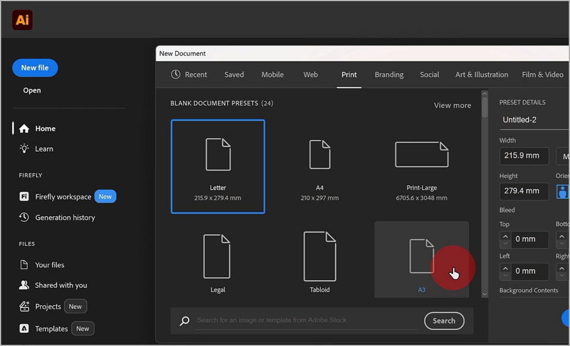This screenshot has width=570, height=346.
Task: Click the New file button
Action: [x=35, y=68]
